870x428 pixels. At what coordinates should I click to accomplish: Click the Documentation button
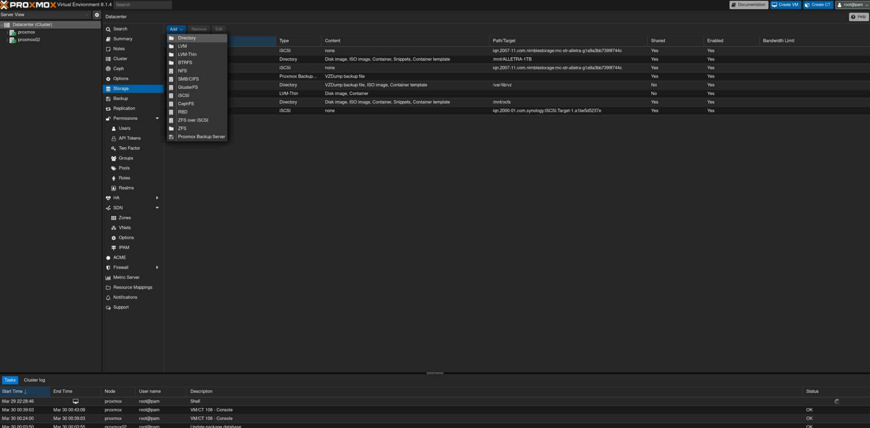coord(749,5)
